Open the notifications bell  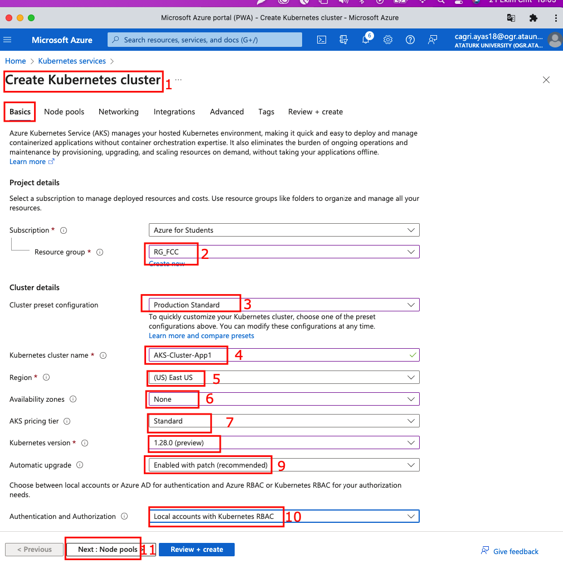pyautogui.click(x=366, y=40)
